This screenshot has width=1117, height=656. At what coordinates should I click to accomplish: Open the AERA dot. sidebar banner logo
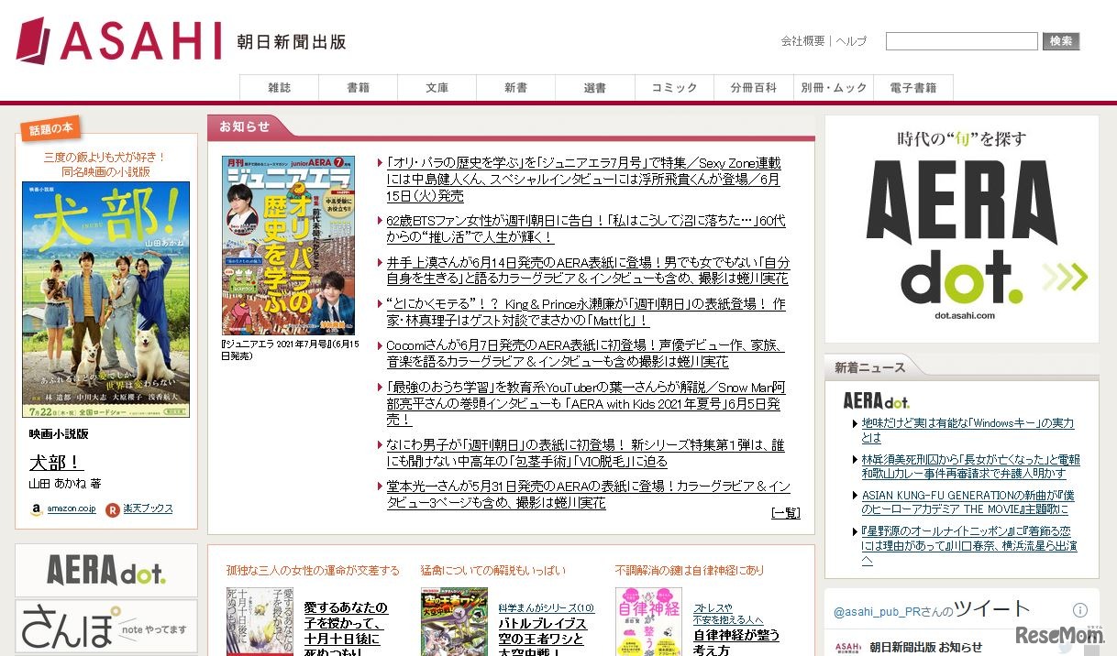tap(105, 570)
